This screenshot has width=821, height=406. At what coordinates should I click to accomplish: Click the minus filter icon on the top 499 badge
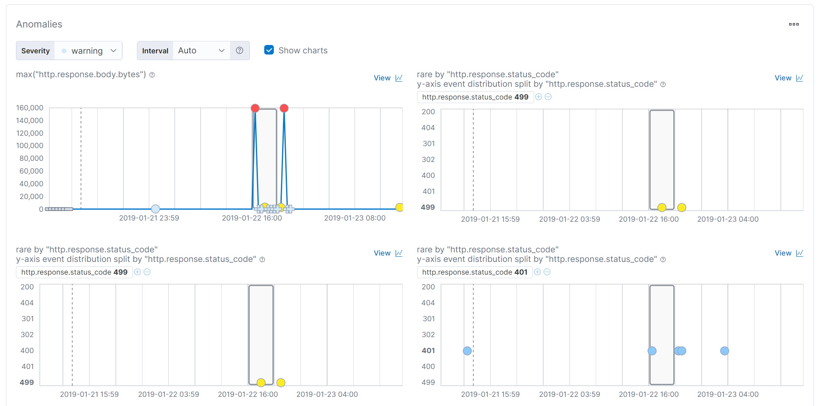tap(548, 97)
